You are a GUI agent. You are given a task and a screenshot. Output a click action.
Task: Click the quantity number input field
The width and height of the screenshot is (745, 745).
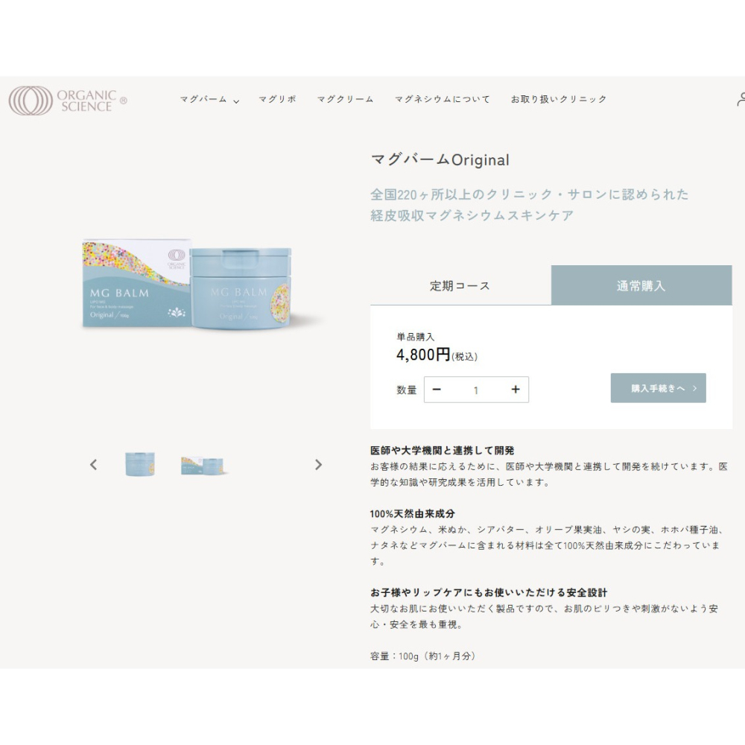tap(476, 390)
